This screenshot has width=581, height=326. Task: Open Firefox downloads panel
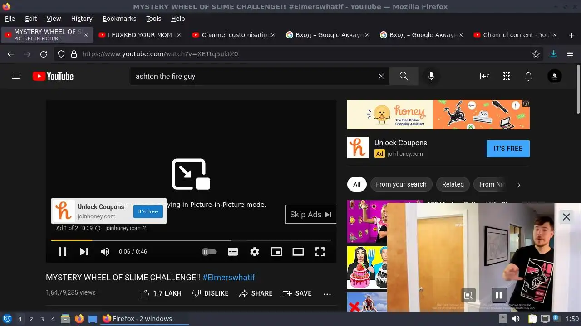[553, 54]
